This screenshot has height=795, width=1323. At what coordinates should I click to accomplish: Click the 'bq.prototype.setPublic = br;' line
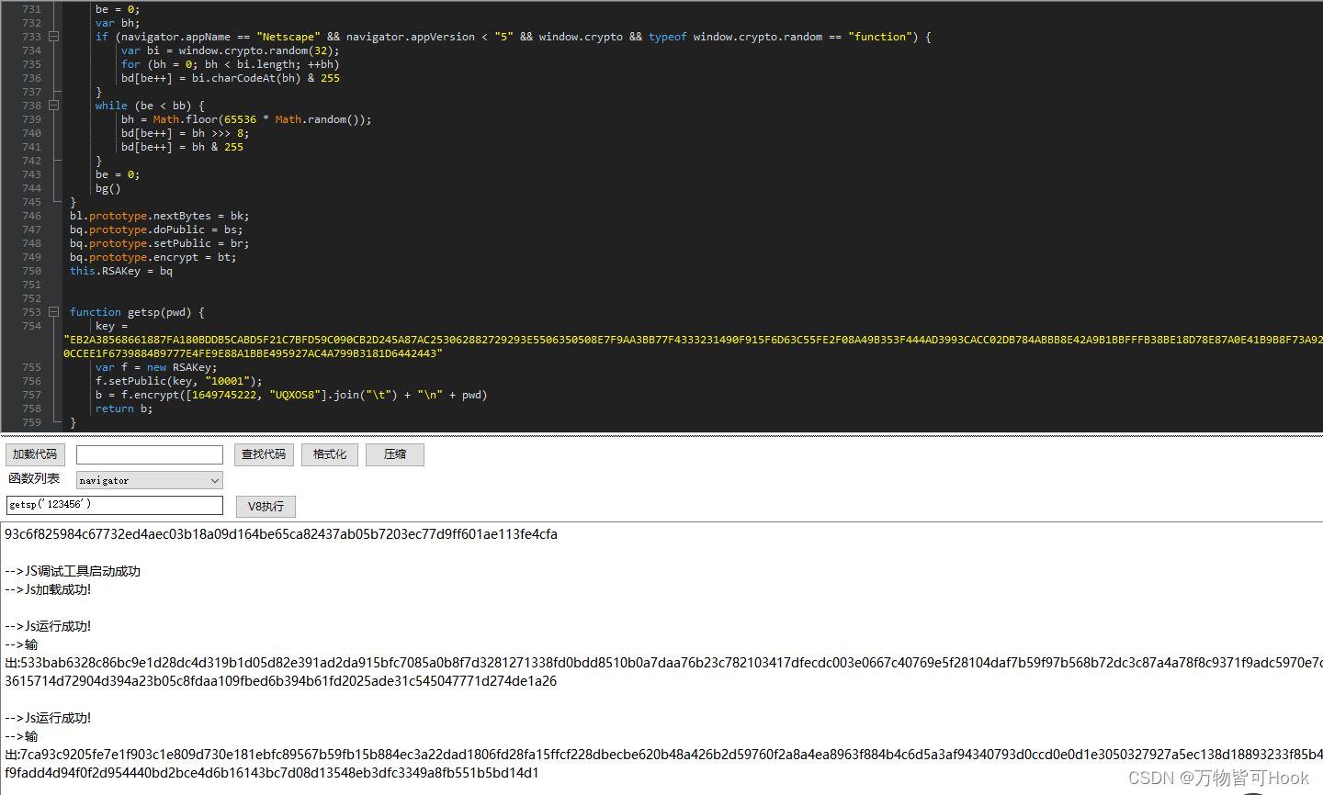pos(160,243)
